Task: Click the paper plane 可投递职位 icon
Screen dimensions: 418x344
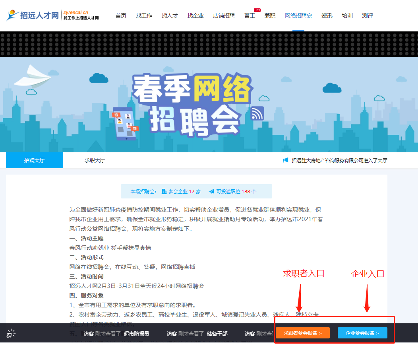Action: point(211,191)
